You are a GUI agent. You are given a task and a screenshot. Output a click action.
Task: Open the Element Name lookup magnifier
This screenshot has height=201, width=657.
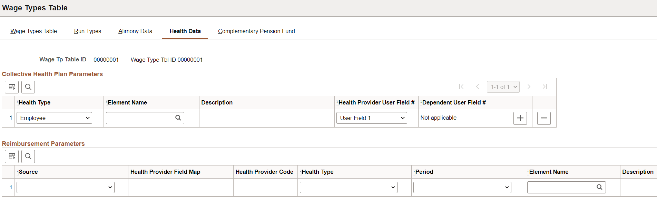click(x=178, y=118)
